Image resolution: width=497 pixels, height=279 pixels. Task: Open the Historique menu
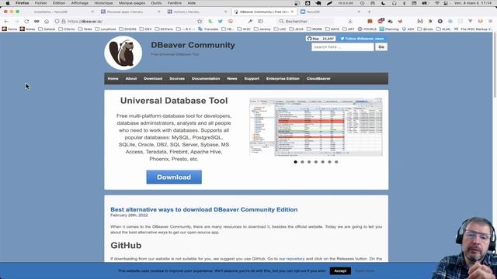pos(103,3)
